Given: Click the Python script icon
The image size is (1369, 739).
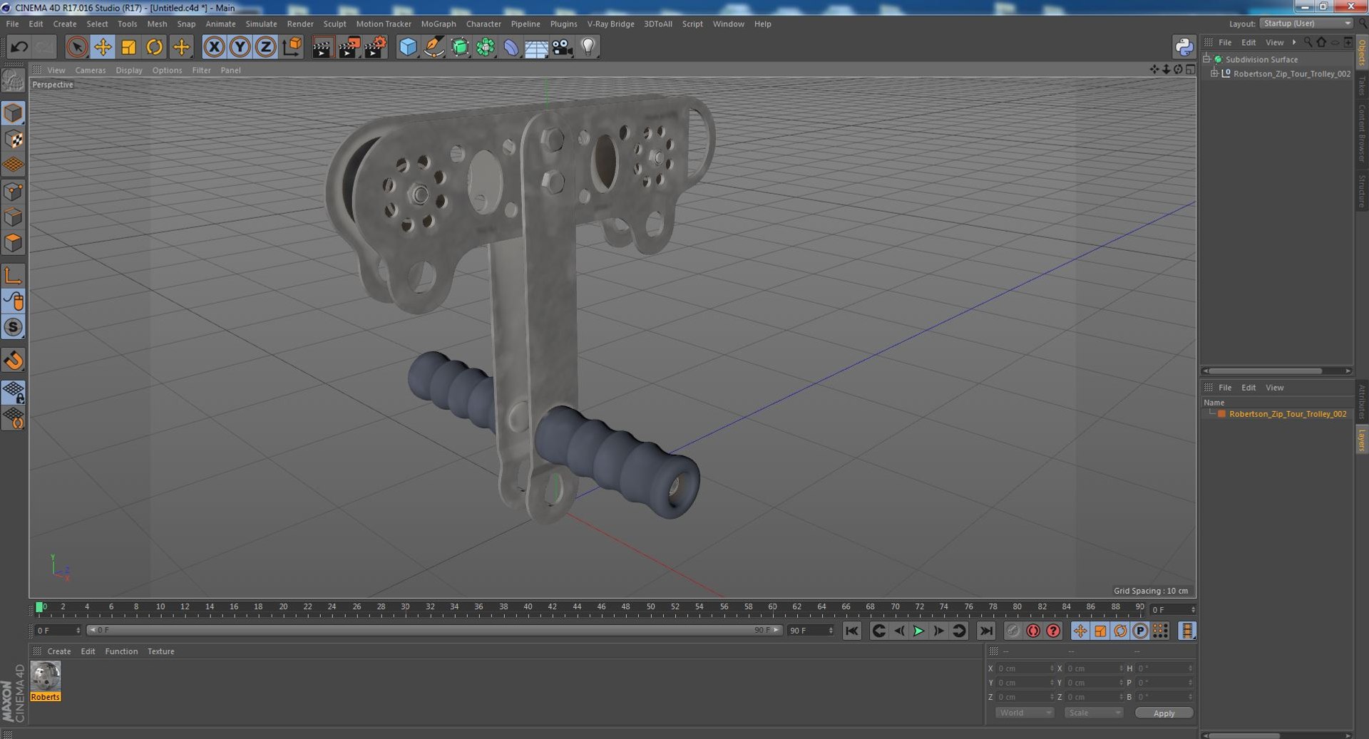Looking at the screenshot, I should point(1184,47).
